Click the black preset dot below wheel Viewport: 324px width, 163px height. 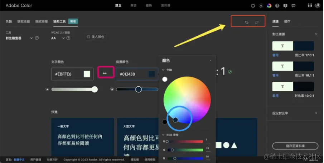tap(165, 122)
